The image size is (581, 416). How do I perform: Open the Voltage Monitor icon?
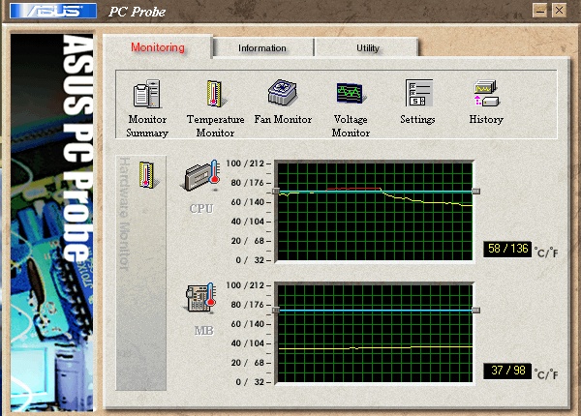[351, 93]
